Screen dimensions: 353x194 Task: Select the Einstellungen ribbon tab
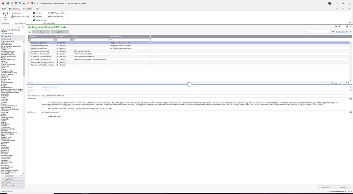click(15, 9)
